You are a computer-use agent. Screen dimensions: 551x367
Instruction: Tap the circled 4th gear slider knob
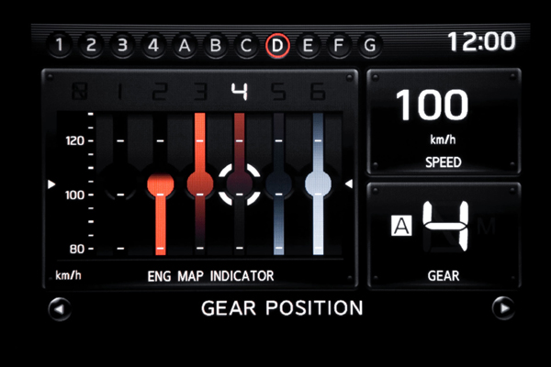[240, 184]
